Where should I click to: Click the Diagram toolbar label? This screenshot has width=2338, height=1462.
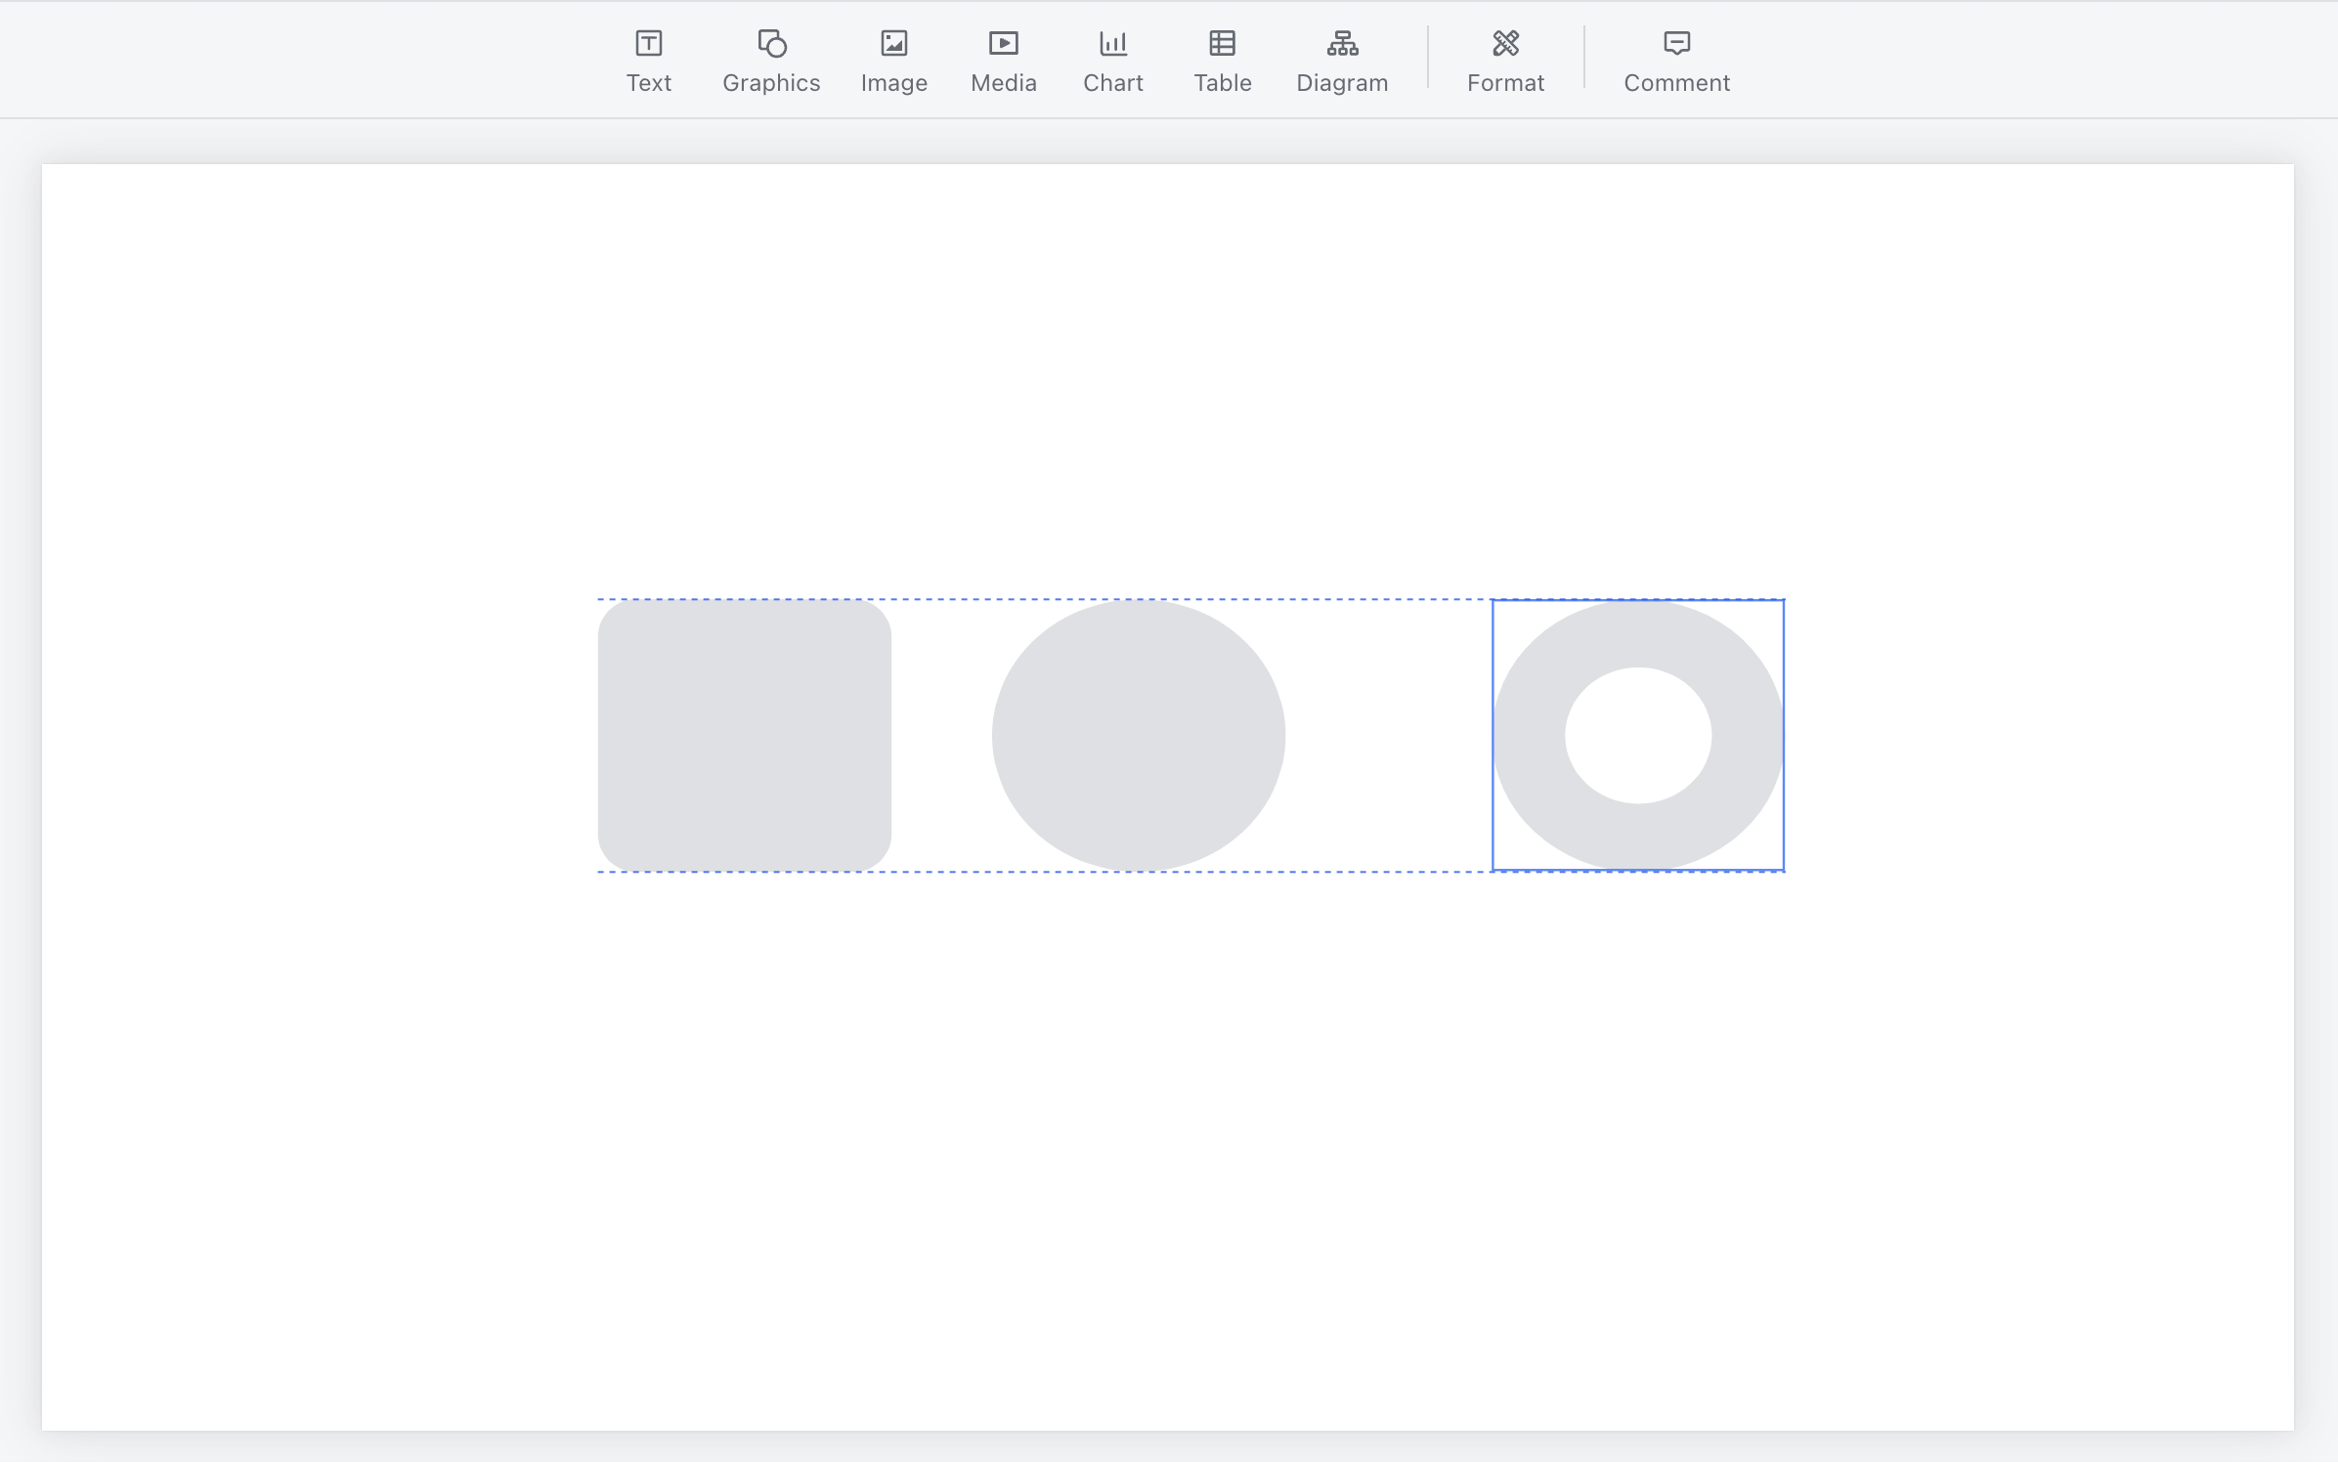tap(1342, 83)
